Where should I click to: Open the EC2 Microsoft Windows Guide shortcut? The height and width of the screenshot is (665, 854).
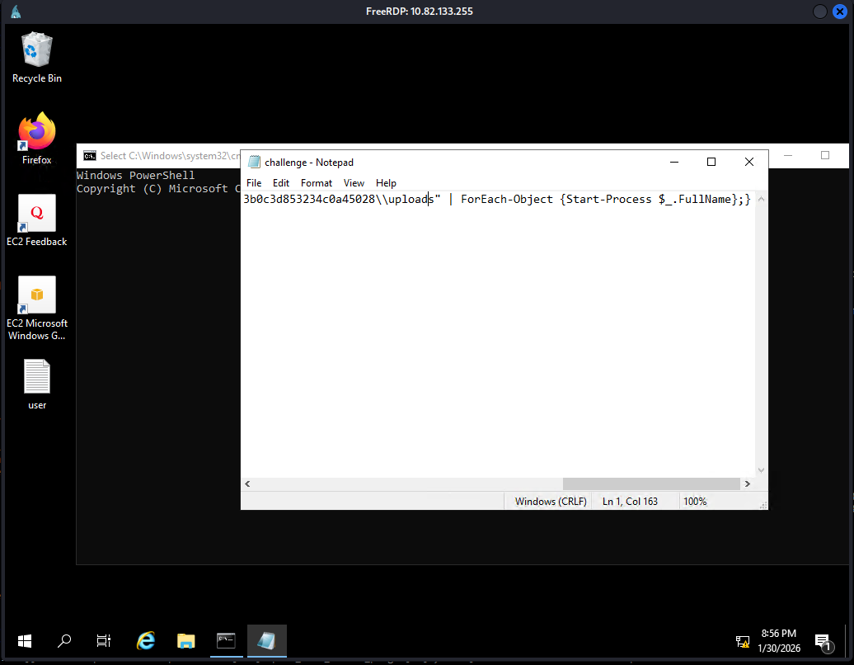(37, 295)
